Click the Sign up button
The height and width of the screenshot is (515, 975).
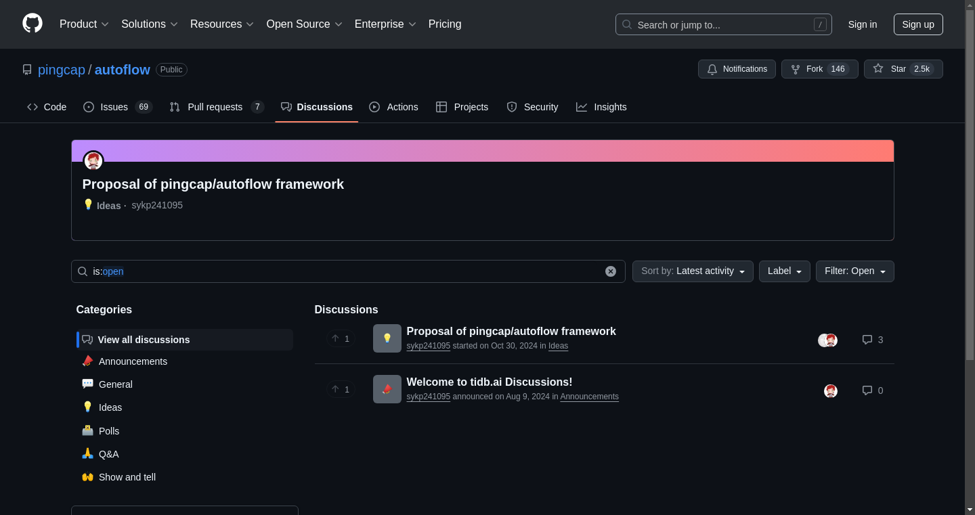(x=918, y=24)
